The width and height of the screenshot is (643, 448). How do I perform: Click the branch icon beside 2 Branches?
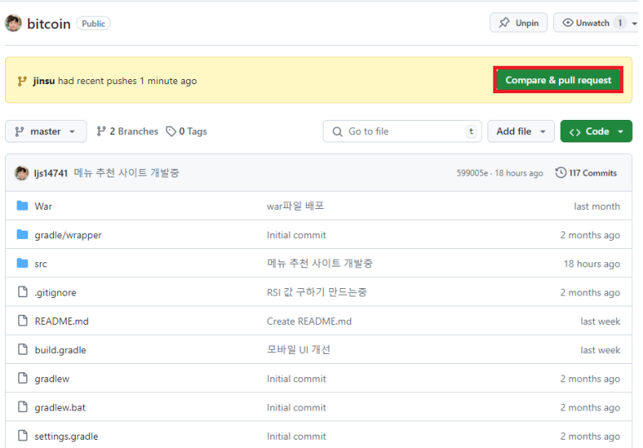101,132
